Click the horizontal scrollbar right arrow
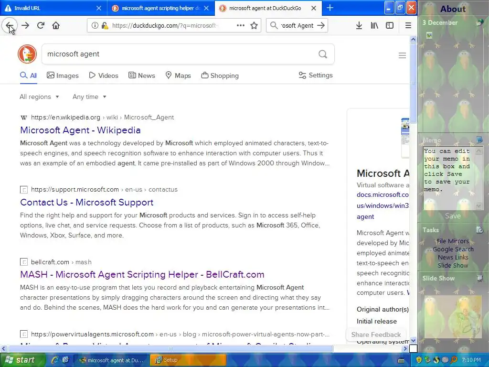The width and height of the screenshot is (489, 367). 405,348
